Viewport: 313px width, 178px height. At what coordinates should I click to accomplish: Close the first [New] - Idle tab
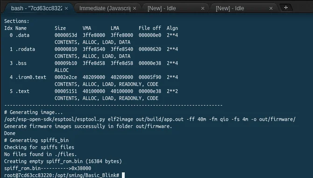tap(203, 8)
